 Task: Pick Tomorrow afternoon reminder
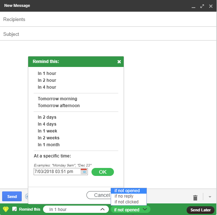pos(59,106)
